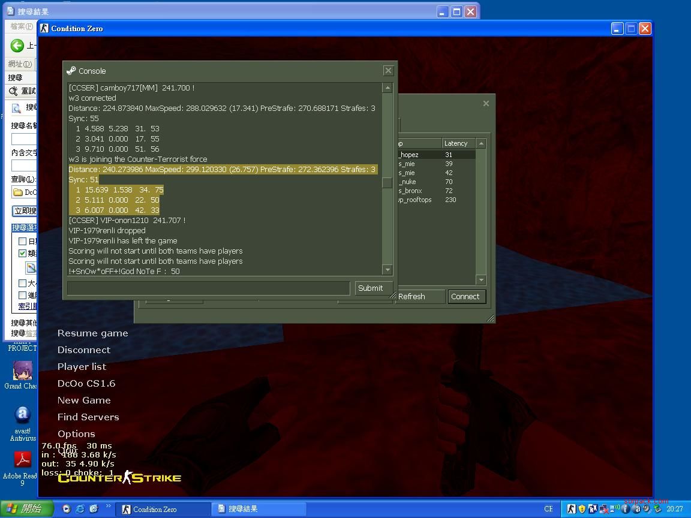Click the Refresh button in server browser
Image resolution: width=691 pixels, height=518 pixels.
pyautogui.click(x=412, y=297)
